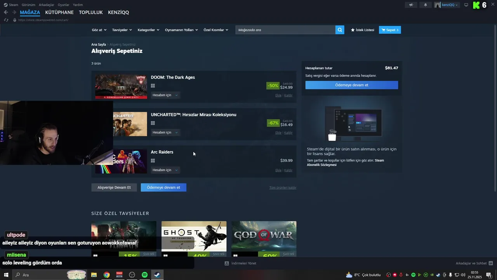The image size is (497, 280).
Task: Open DOOM: The Dark Ages thumbnail
Action: tap(121, 87)
